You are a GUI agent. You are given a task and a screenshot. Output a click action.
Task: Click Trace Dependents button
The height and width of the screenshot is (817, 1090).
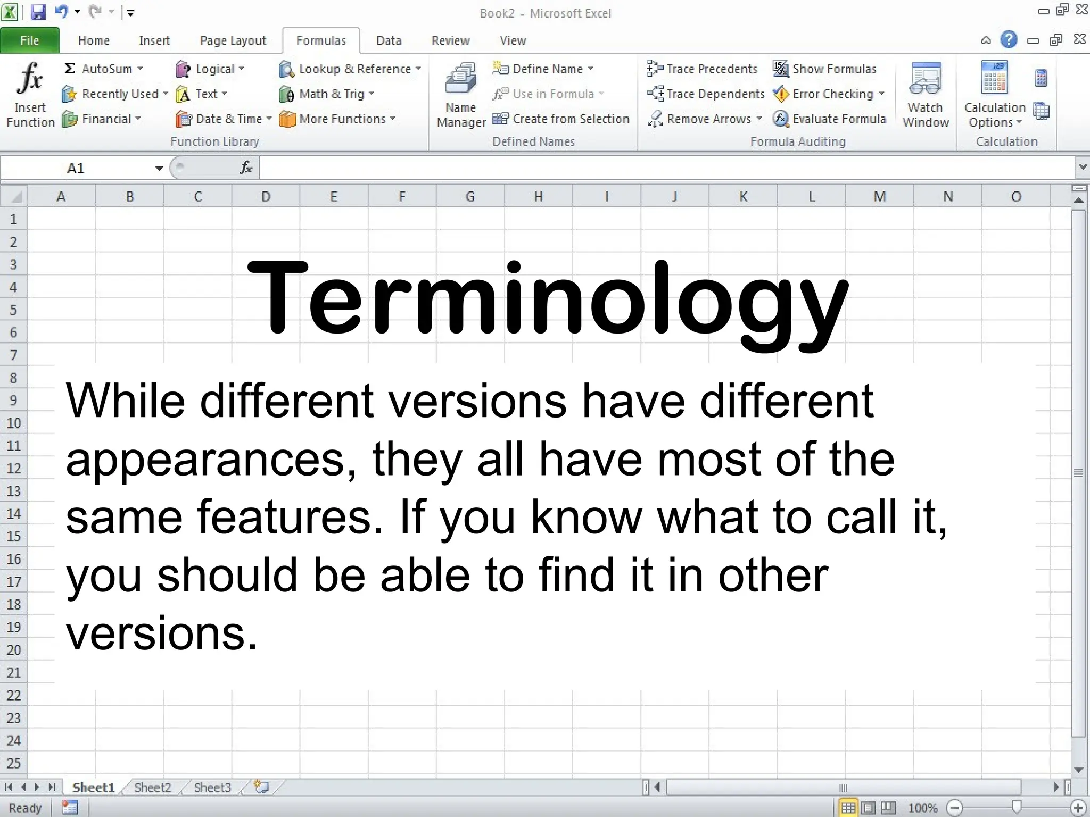[706, 94]
